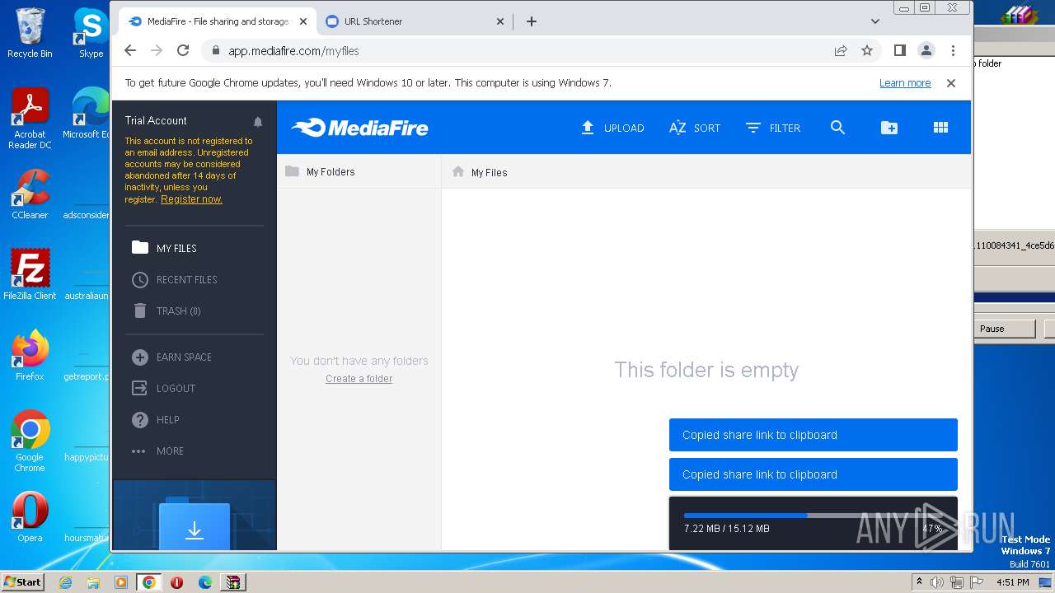Open the Chrome three-dot menu

[953, 50]
